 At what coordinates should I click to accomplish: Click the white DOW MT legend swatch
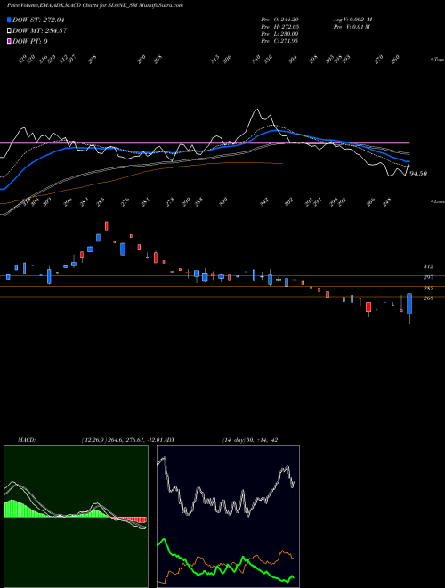pyautogui.click(x=9, y=31)
